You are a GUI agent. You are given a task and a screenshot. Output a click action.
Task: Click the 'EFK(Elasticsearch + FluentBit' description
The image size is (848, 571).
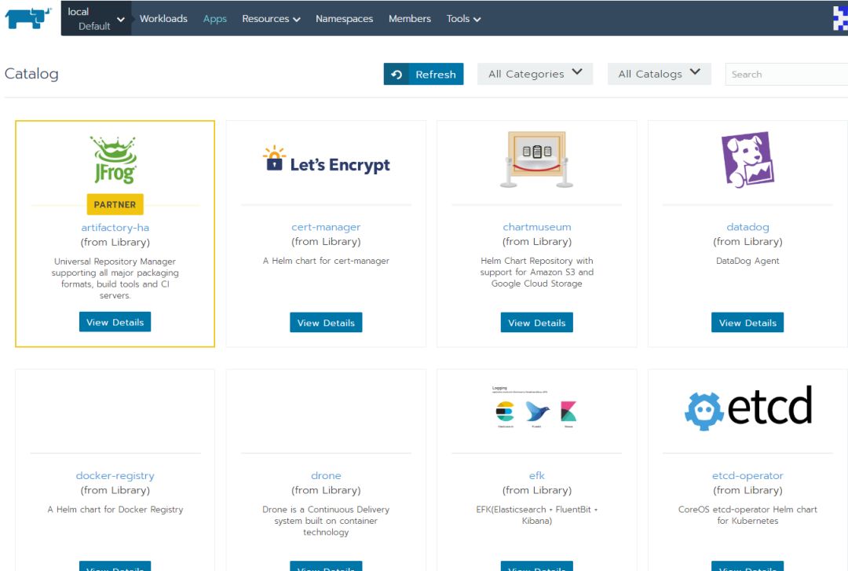pyautogui.click(x=536, y=515)
